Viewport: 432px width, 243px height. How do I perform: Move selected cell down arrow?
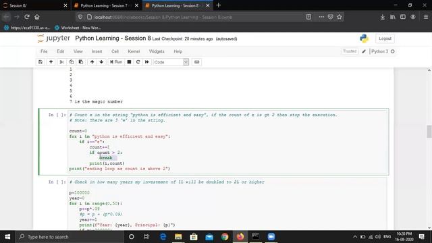coord(101,62)
